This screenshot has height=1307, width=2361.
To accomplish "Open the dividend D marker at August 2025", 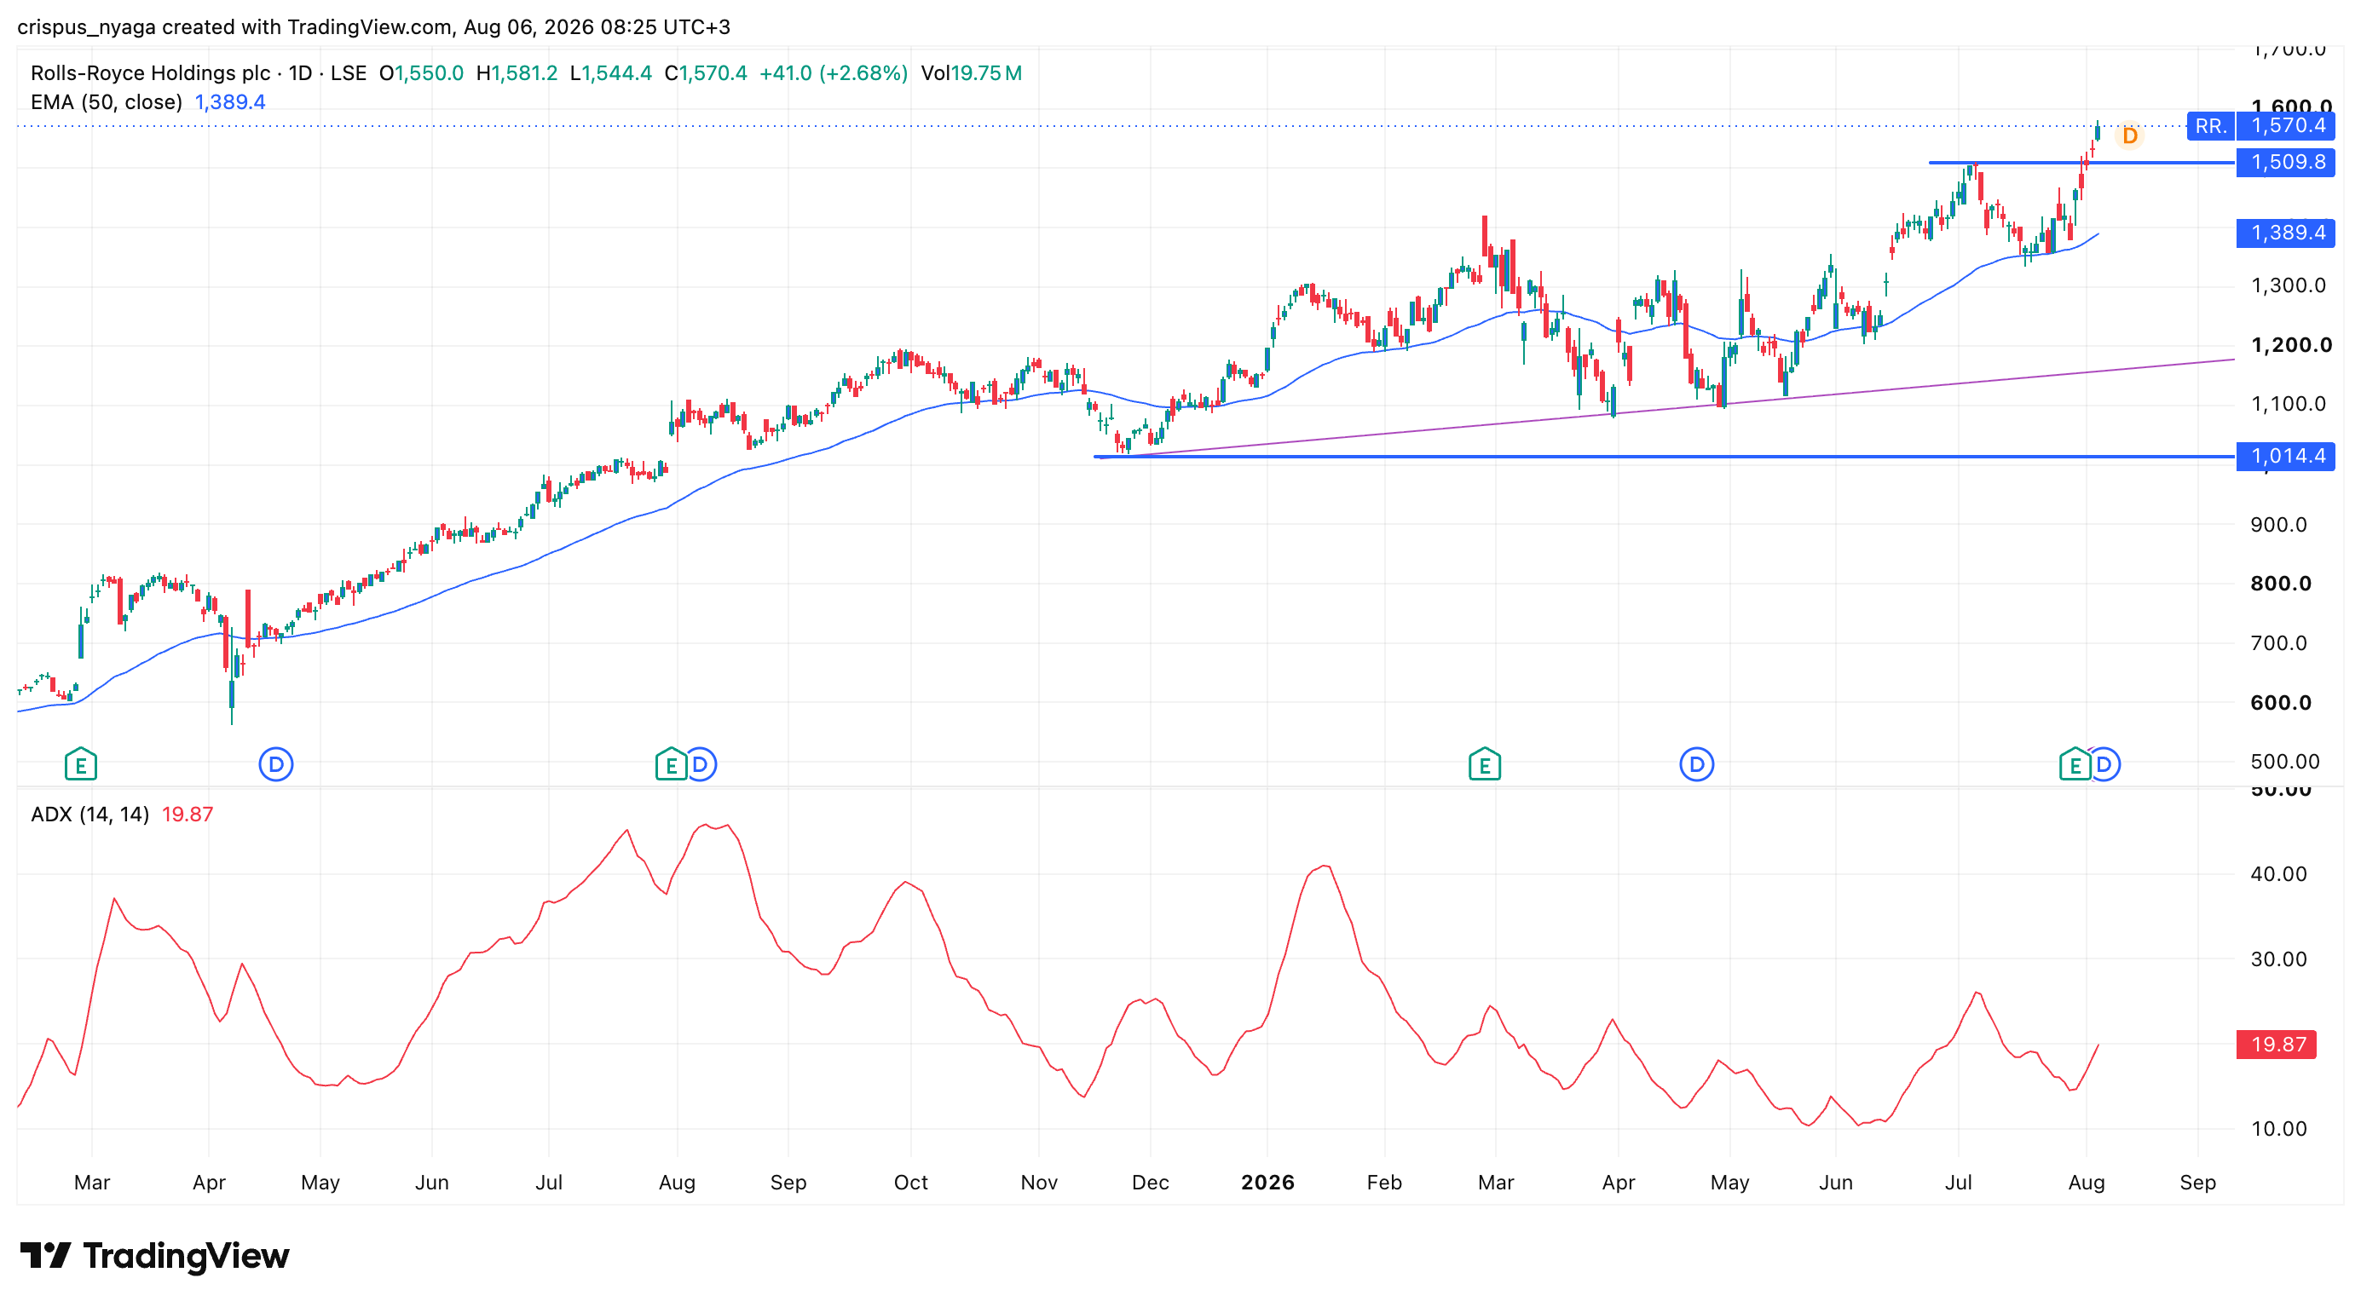I will pos(701,764).
